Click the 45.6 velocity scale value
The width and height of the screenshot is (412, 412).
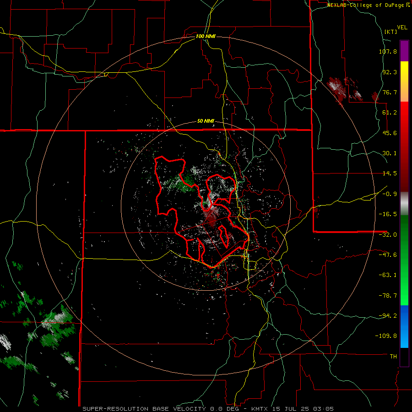(x=390, y=133)
